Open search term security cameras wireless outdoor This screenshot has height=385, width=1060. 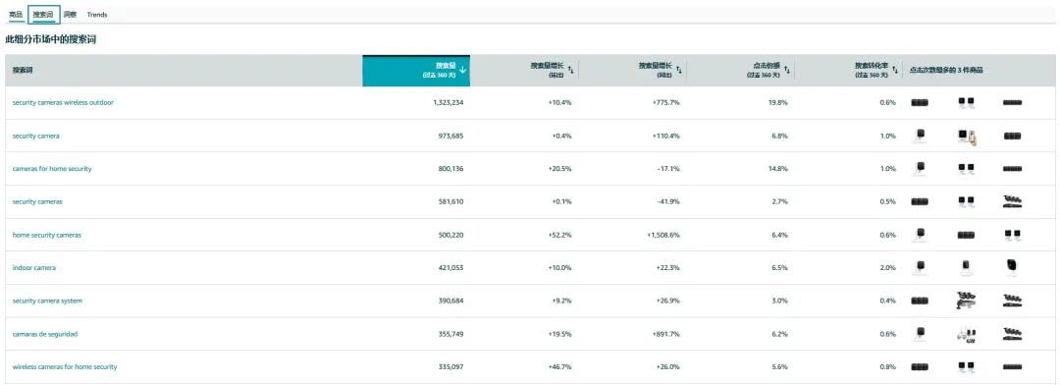click(x=63, y=103)
